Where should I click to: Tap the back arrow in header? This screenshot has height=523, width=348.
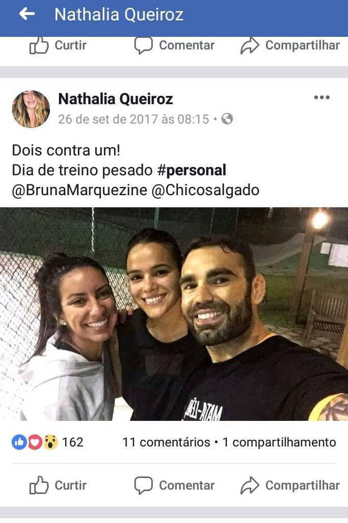27,14
